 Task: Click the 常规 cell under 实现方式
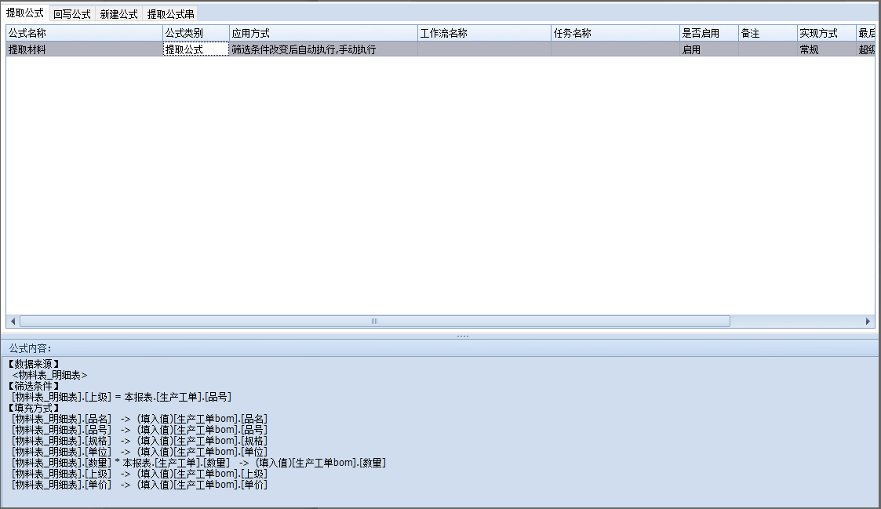[x=825, y=49]
